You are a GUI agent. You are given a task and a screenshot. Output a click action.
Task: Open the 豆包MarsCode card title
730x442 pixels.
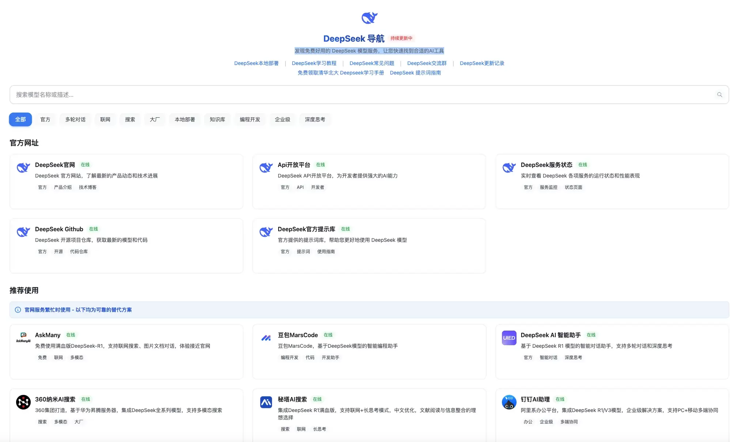pyautogui.click(x=298, y=335)
